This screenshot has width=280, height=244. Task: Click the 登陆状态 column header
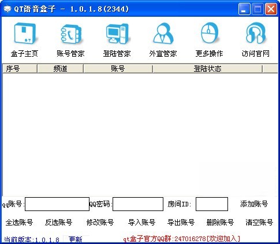[208, 69]
